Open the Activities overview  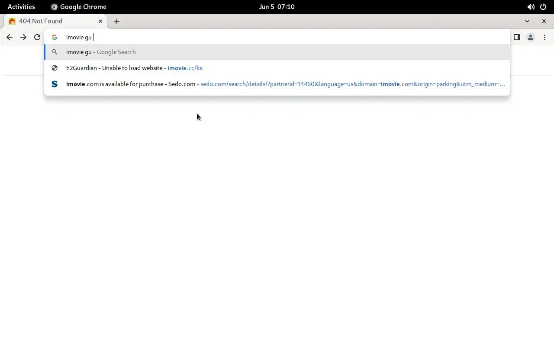click(21, 7)
